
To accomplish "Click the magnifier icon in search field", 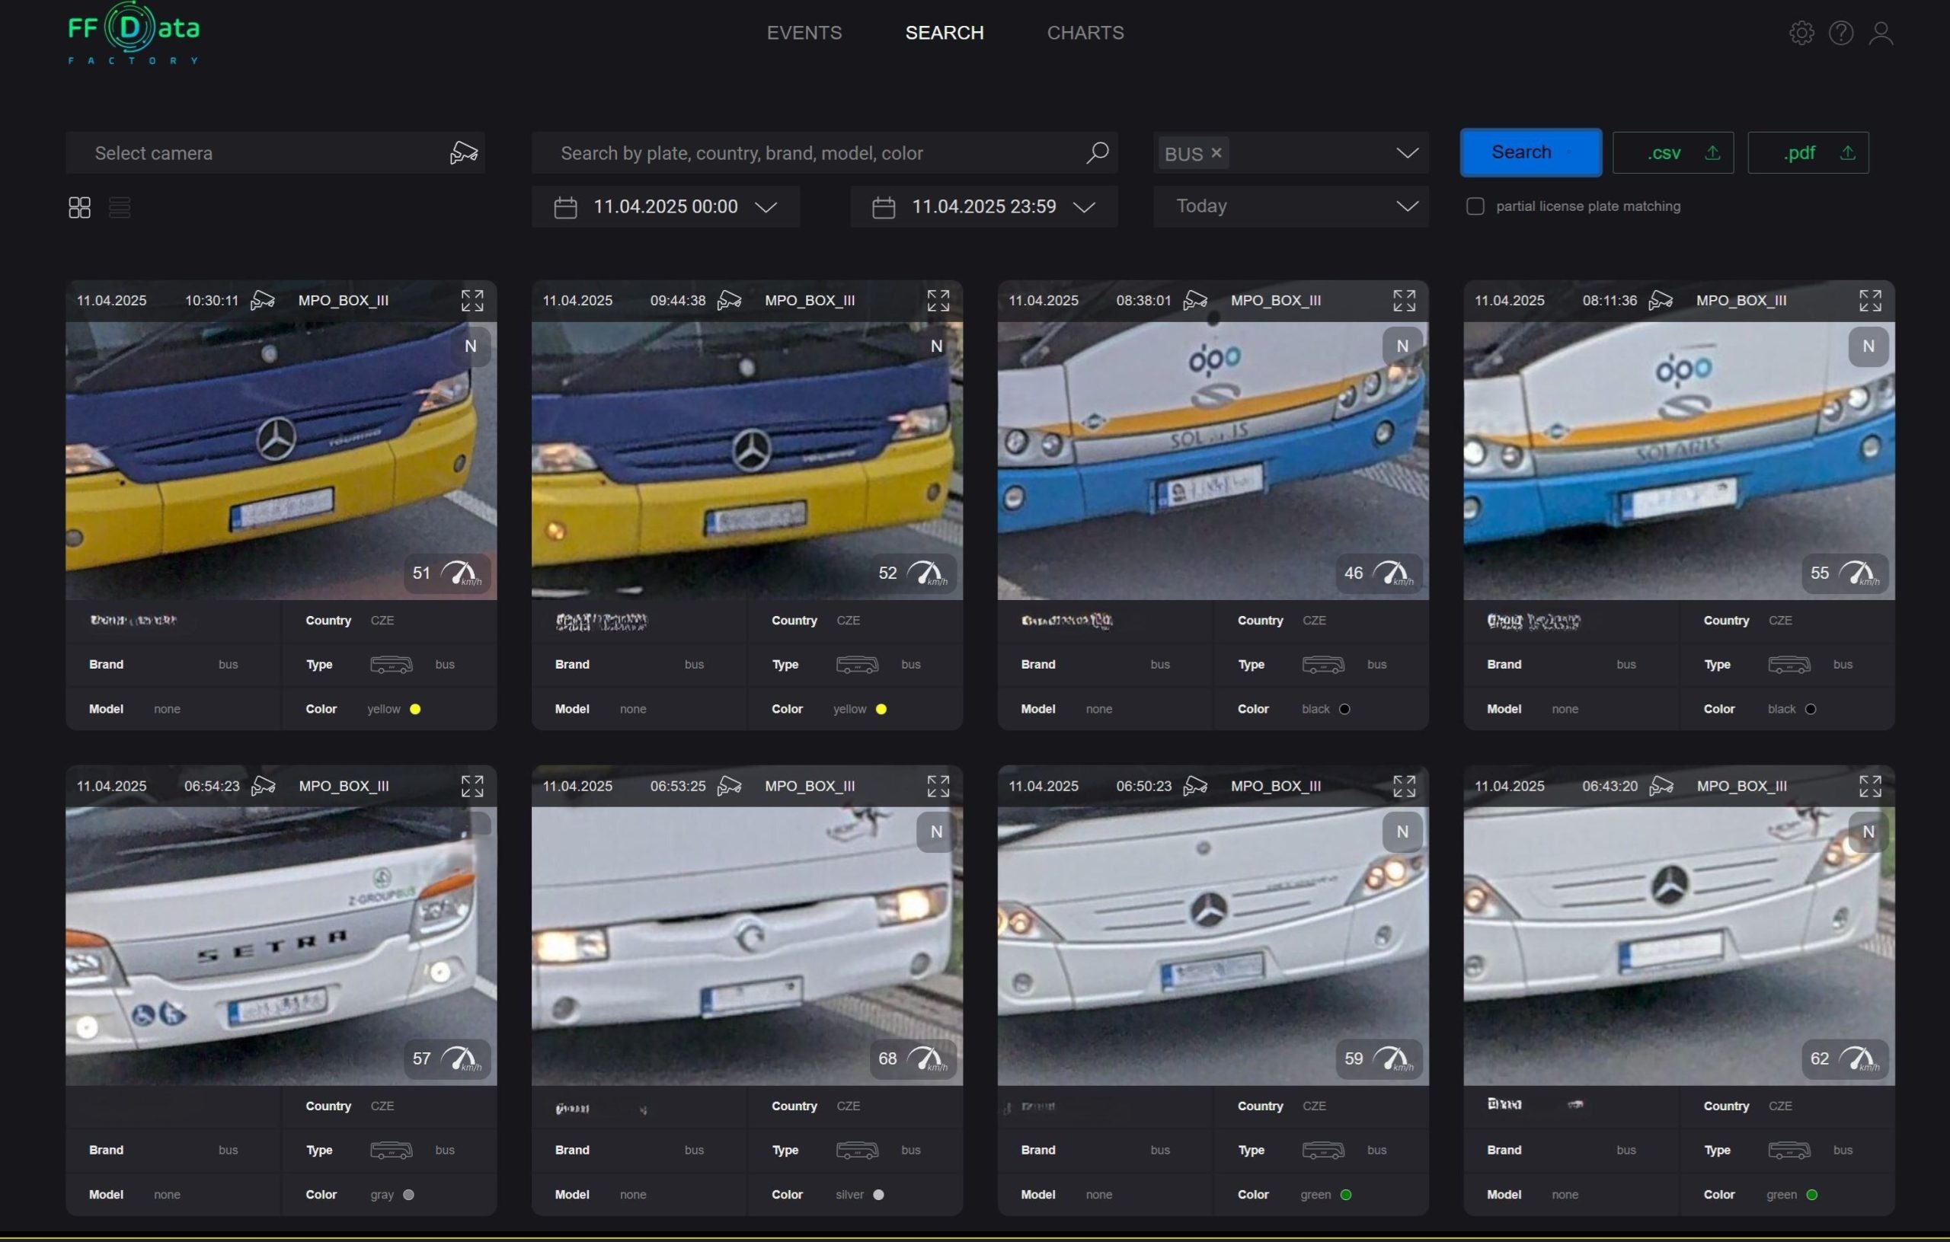I will click(x=1096, y=152).
